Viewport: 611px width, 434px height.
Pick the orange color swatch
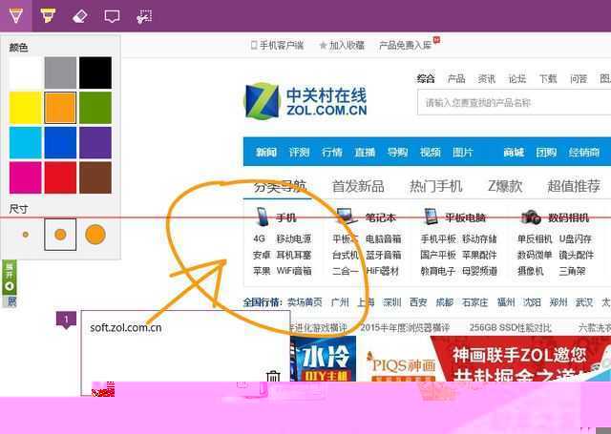coord(60,108)
